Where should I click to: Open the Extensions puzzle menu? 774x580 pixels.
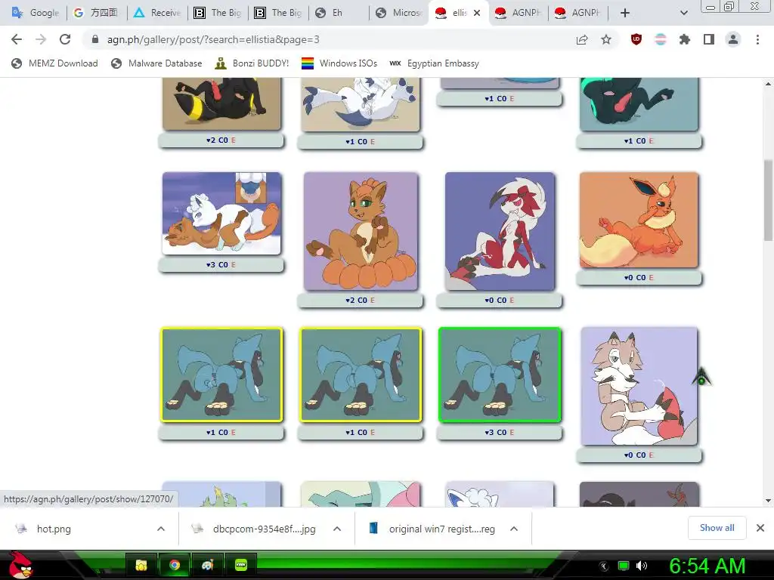pyautogui.click(x=684, y=39)
